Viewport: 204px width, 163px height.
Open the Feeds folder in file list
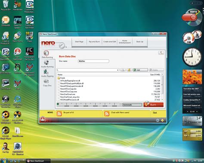click(x=62, y=78)
